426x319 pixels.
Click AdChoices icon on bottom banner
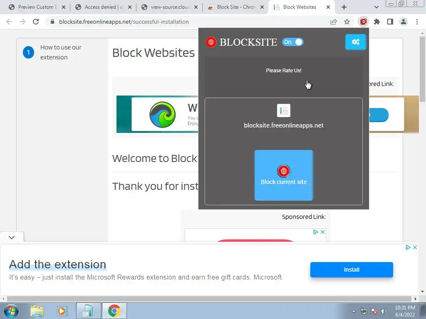point(408,247)
